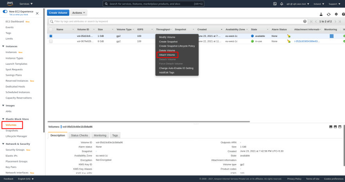Refresh the volumes list

tap(329, 14)
